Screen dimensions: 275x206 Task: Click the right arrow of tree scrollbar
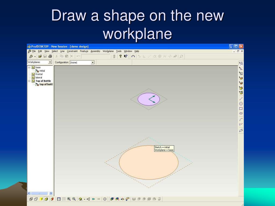pyautogui.click(x=51, y=193)
